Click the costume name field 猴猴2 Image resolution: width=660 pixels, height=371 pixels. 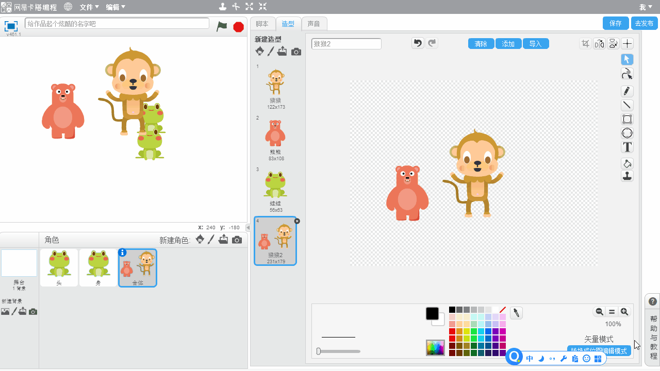pos(346,44)
